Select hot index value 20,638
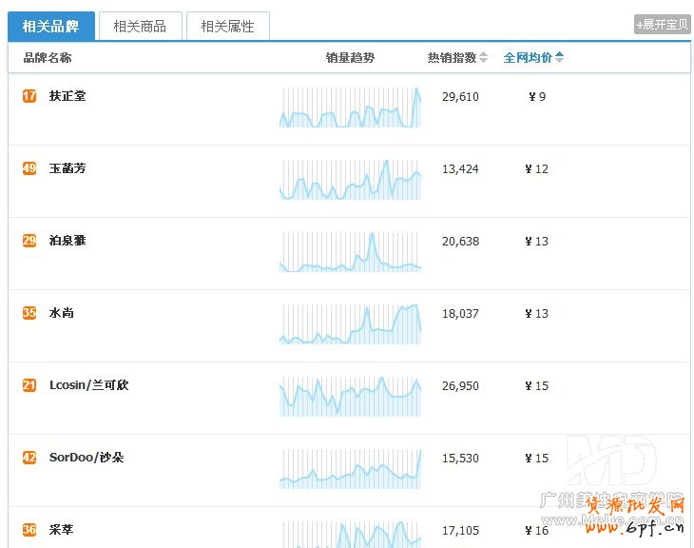 point(460,241)
